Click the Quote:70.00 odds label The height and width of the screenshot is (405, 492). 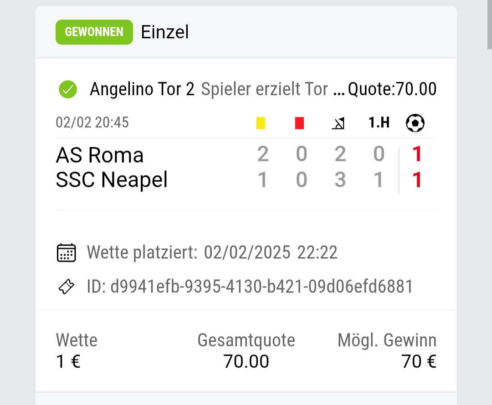pyautogui.click(x=392, y=89)
